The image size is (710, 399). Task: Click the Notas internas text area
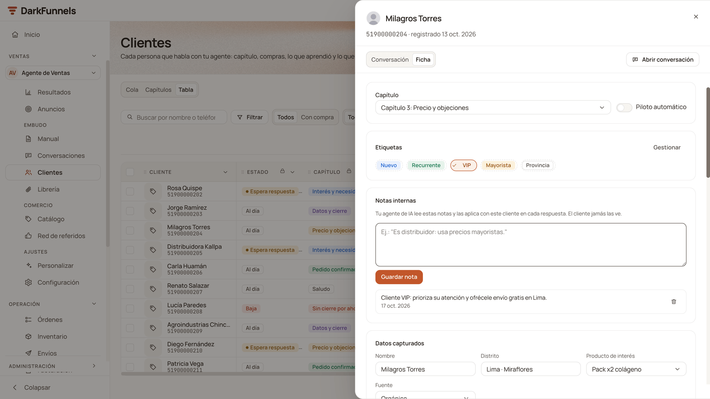pos(531,245)
